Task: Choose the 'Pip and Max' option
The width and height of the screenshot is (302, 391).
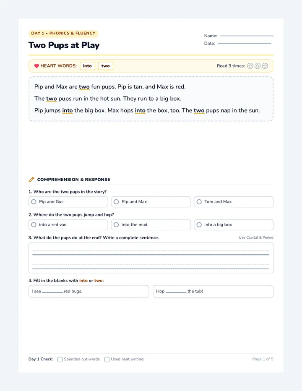Action: pos(151,202)
